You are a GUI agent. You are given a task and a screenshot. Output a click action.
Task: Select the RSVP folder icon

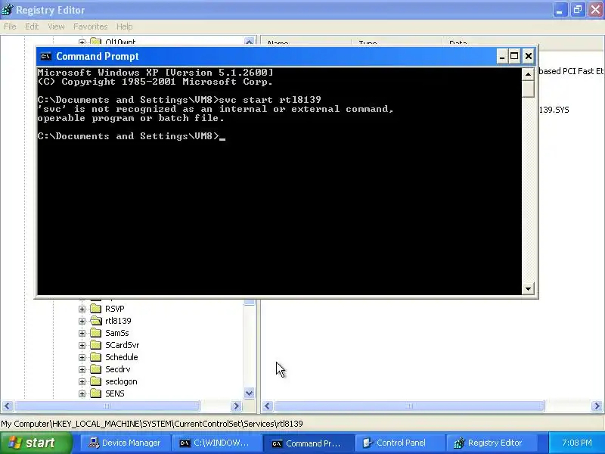(95, 309)
